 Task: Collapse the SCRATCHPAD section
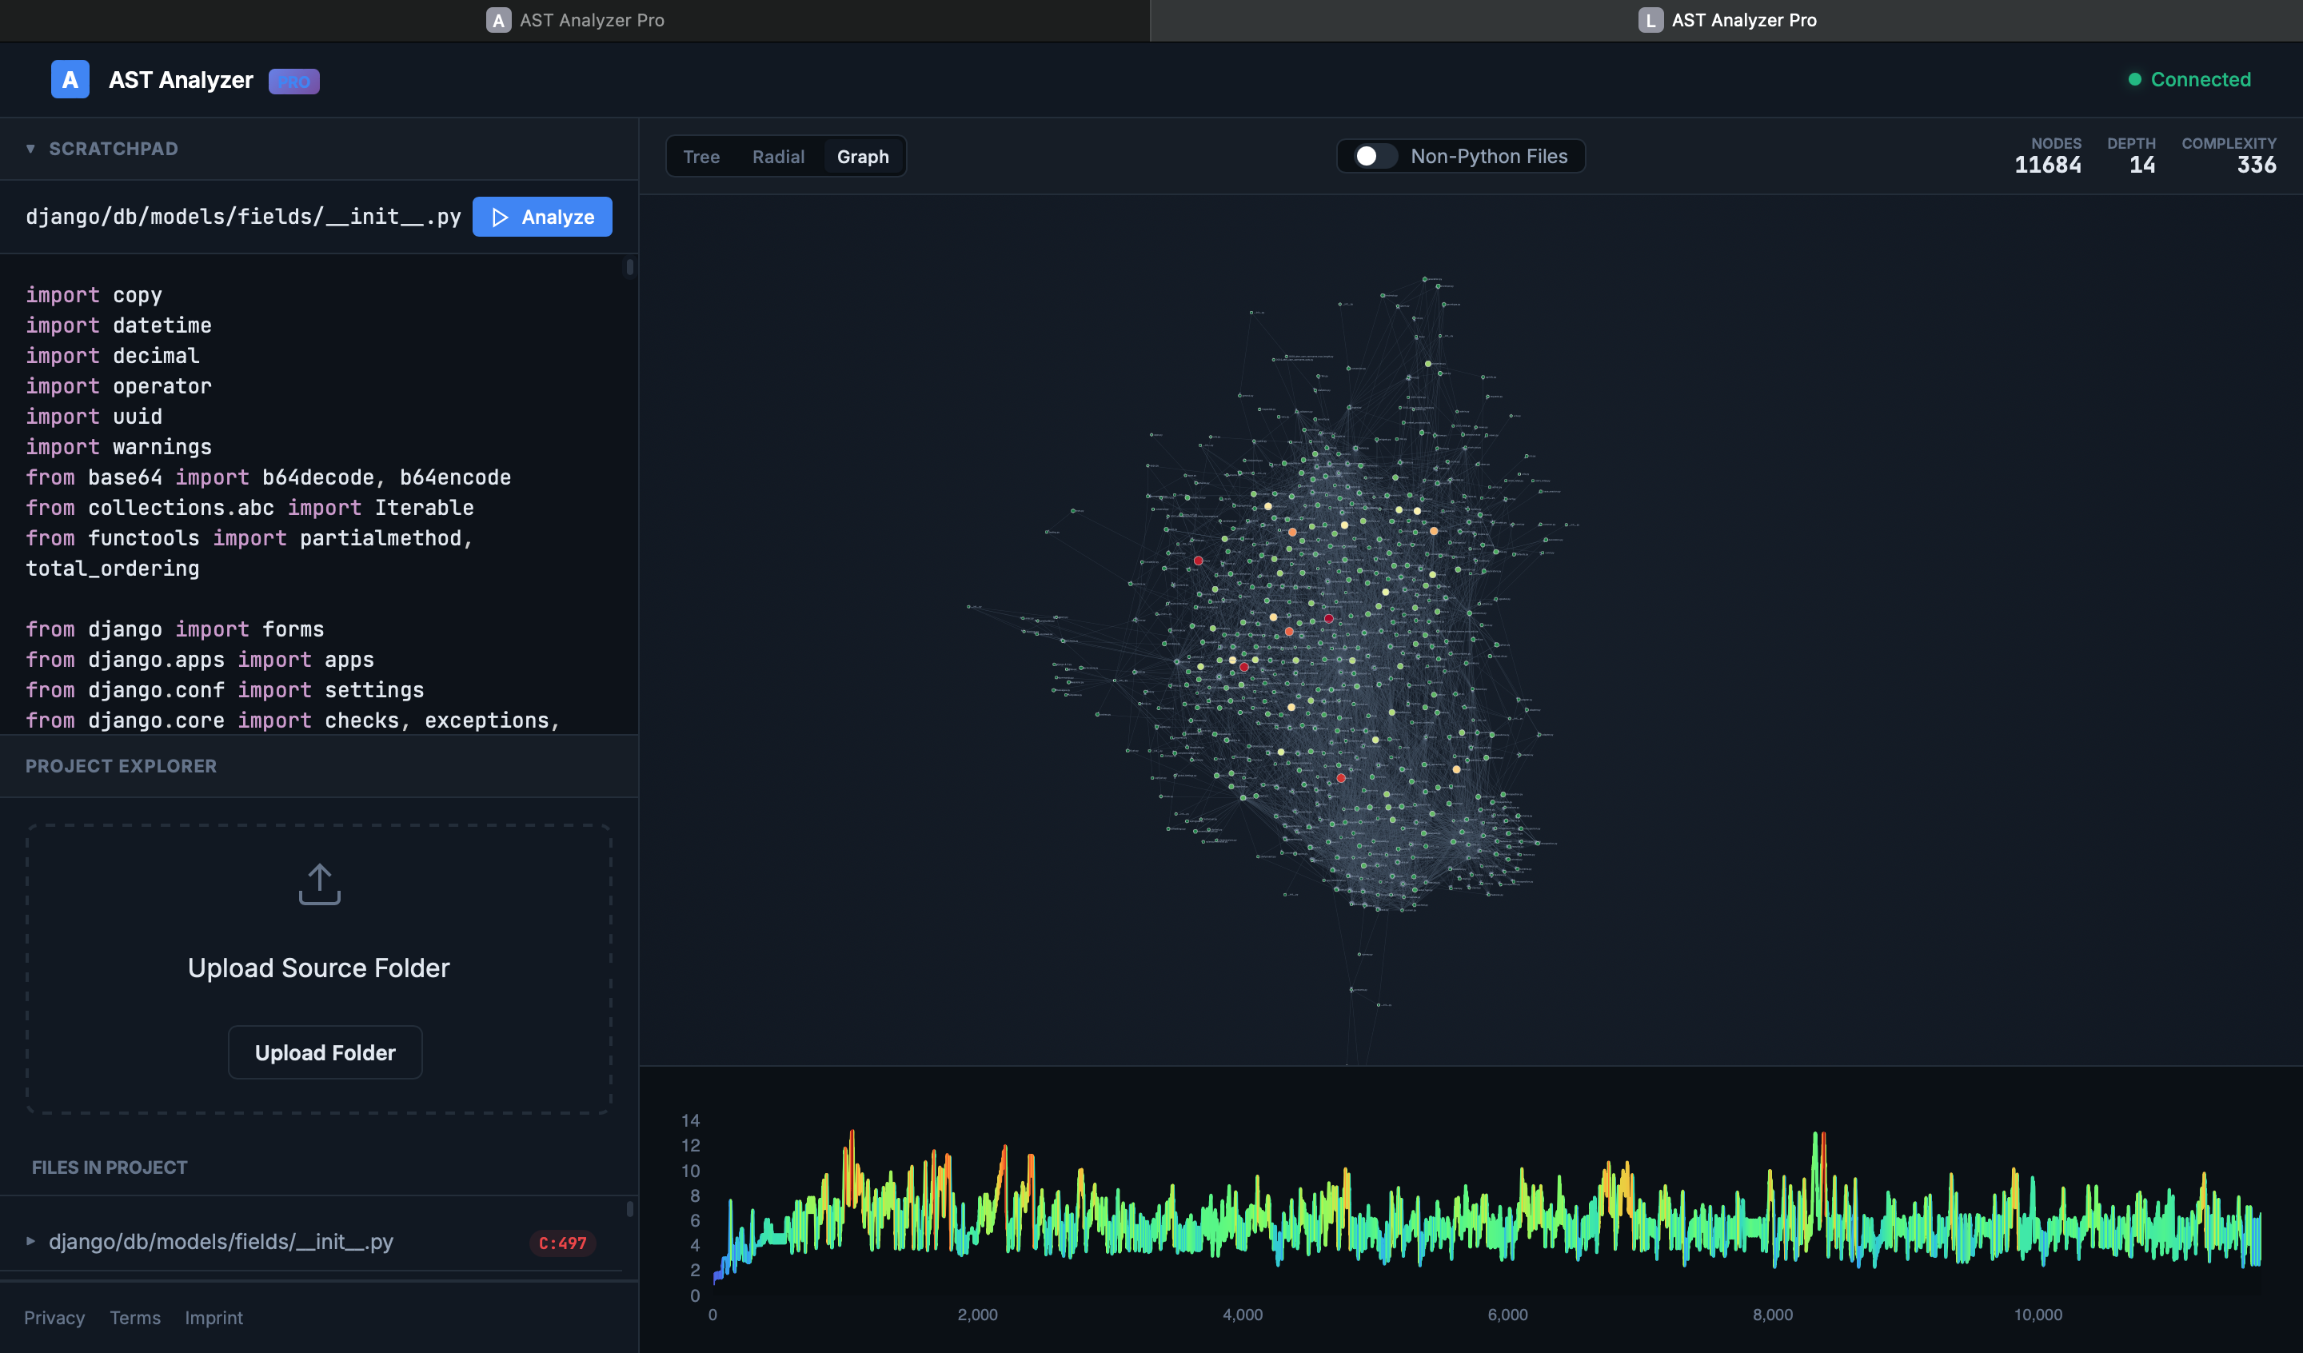pos(30,148)
